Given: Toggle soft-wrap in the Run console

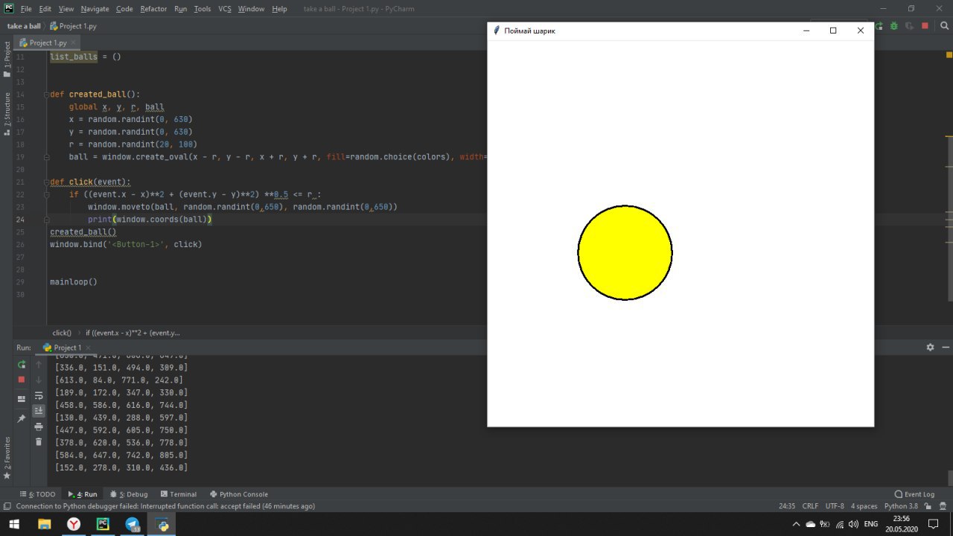Looking at the screenshot, I should (x=39, y=395).
